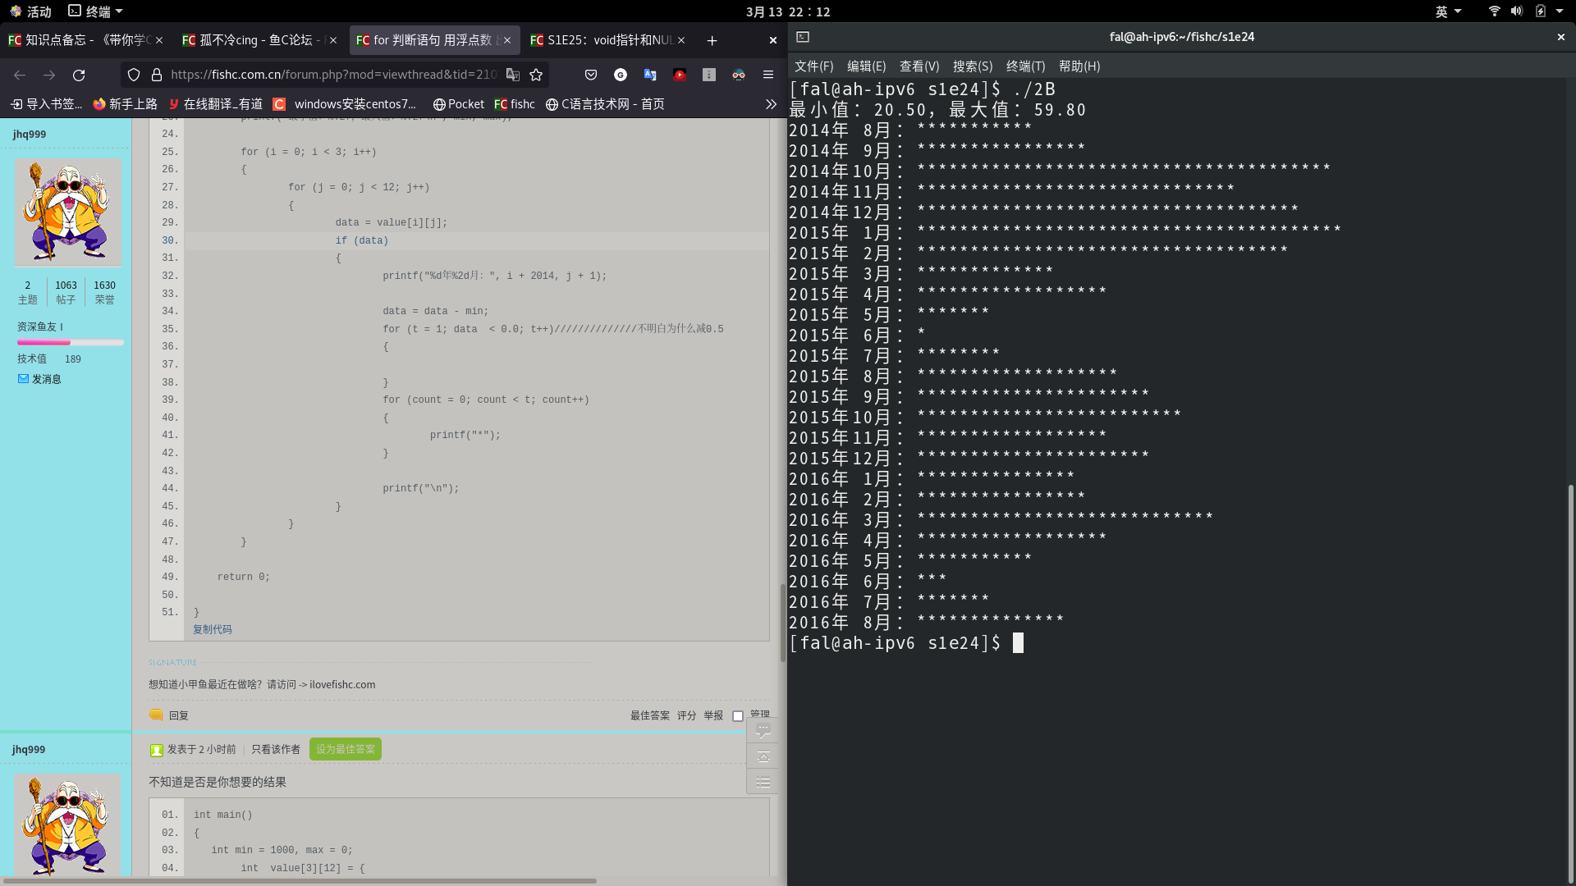The image size is (1576, 886).
Task: Open terminal 文件(F) menu
Action: point(813,66)
